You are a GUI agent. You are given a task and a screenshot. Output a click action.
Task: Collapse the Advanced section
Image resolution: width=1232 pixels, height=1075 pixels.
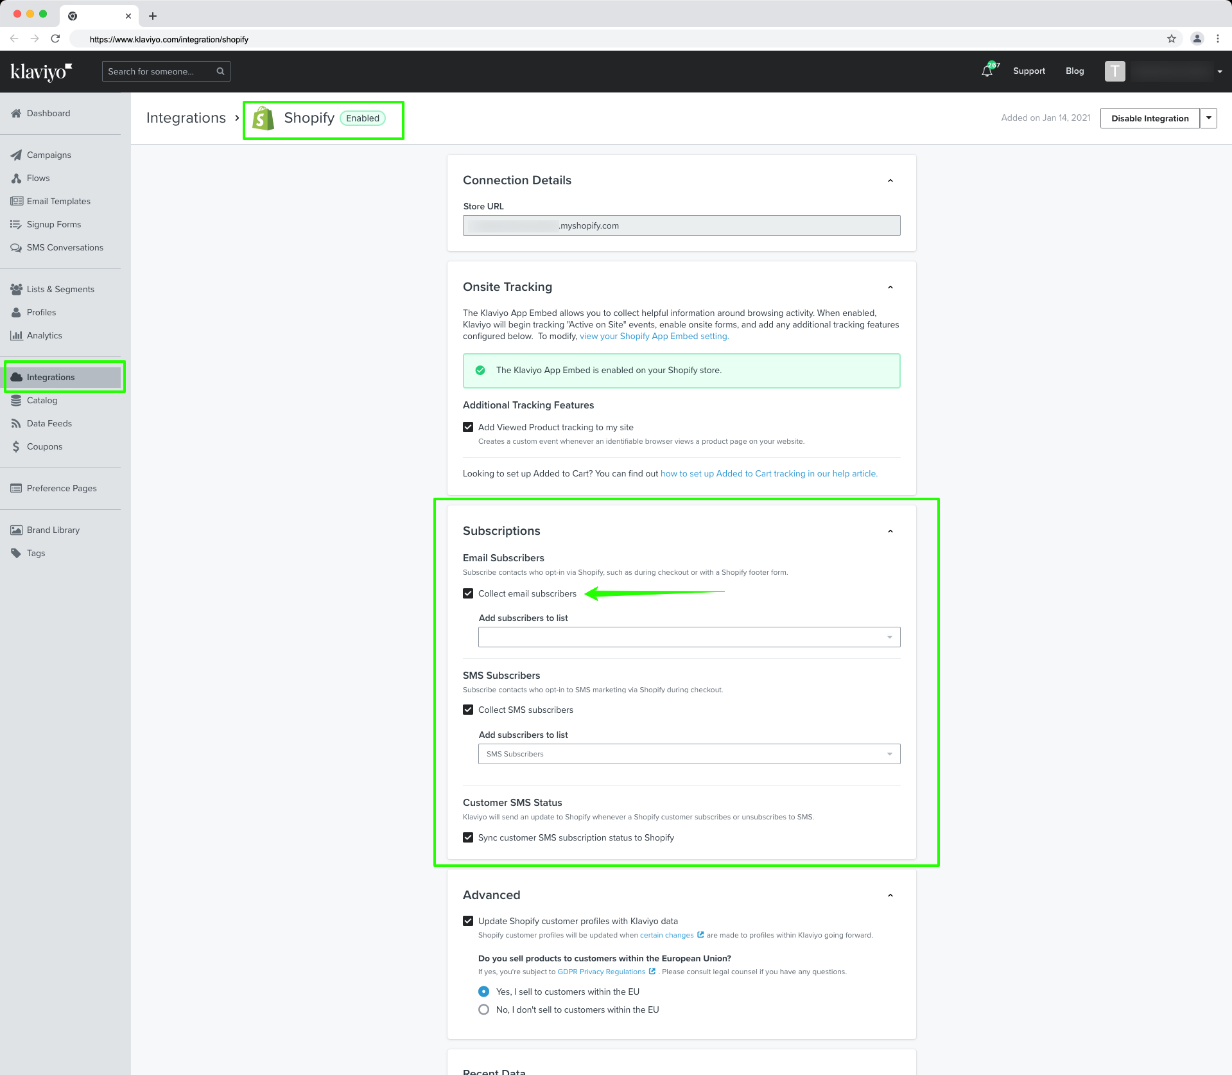point(890,895)
